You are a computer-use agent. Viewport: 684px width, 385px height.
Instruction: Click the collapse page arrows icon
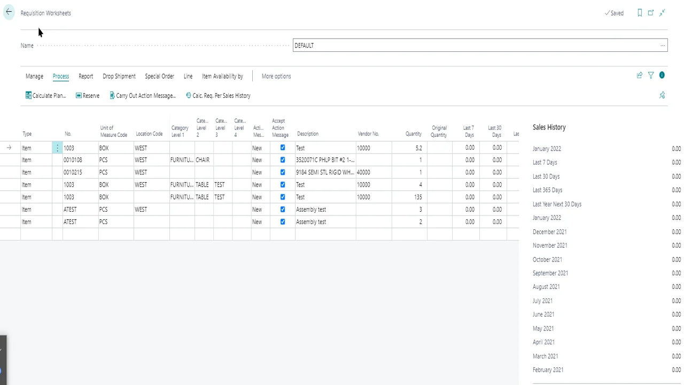(662, 13)
